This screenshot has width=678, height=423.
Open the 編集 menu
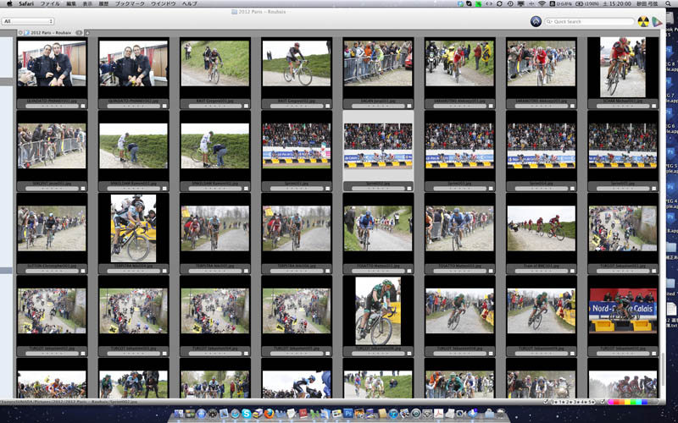pyautogui.click(x=71, y=3)
